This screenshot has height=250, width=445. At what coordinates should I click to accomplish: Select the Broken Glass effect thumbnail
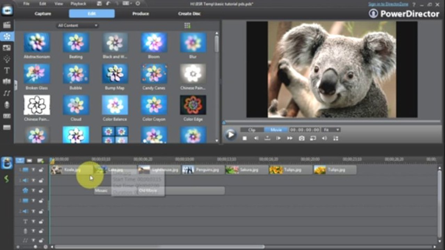click(37, 74)
